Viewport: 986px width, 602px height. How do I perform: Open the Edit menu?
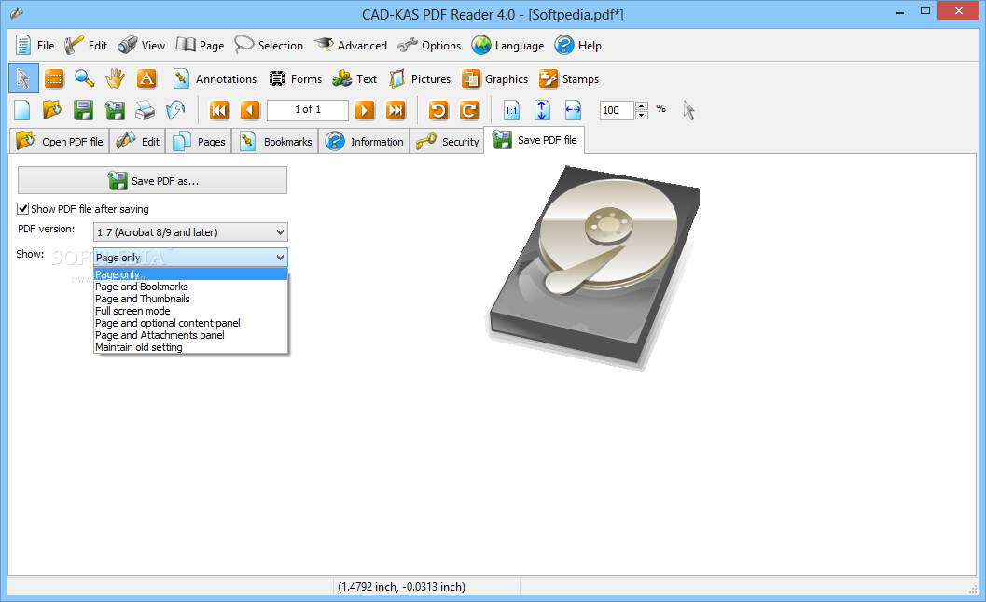[86, 46]
